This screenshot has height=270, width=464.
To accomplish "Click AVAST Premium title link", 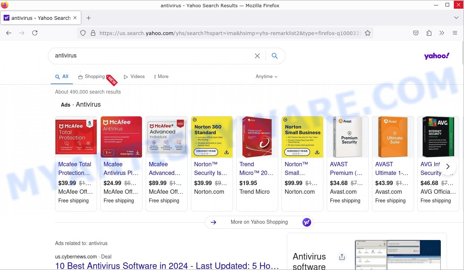I will [346, 168].
